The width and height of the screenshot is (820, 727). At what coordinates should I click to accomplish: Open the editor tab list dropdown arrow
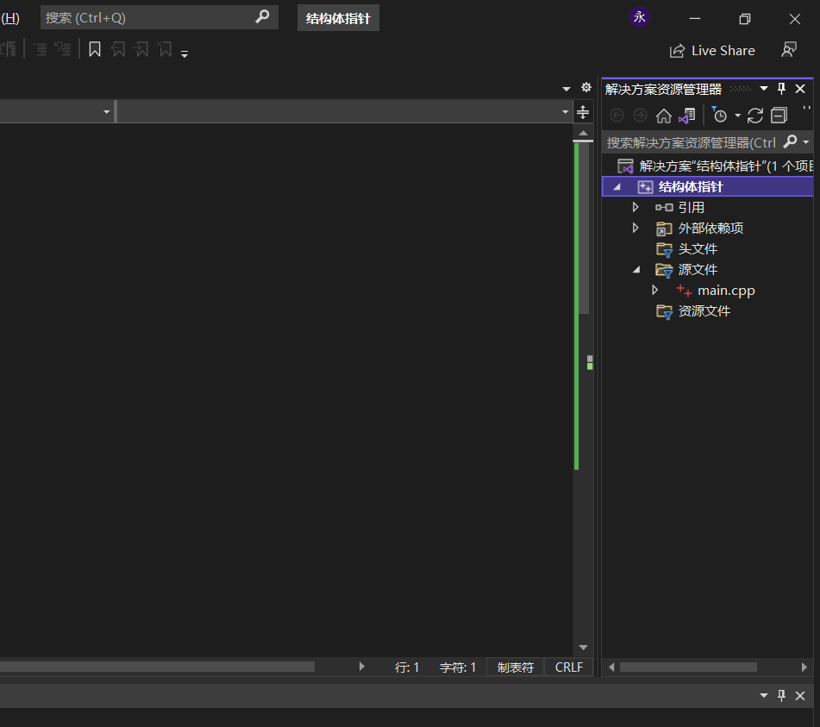click(566, 89)
